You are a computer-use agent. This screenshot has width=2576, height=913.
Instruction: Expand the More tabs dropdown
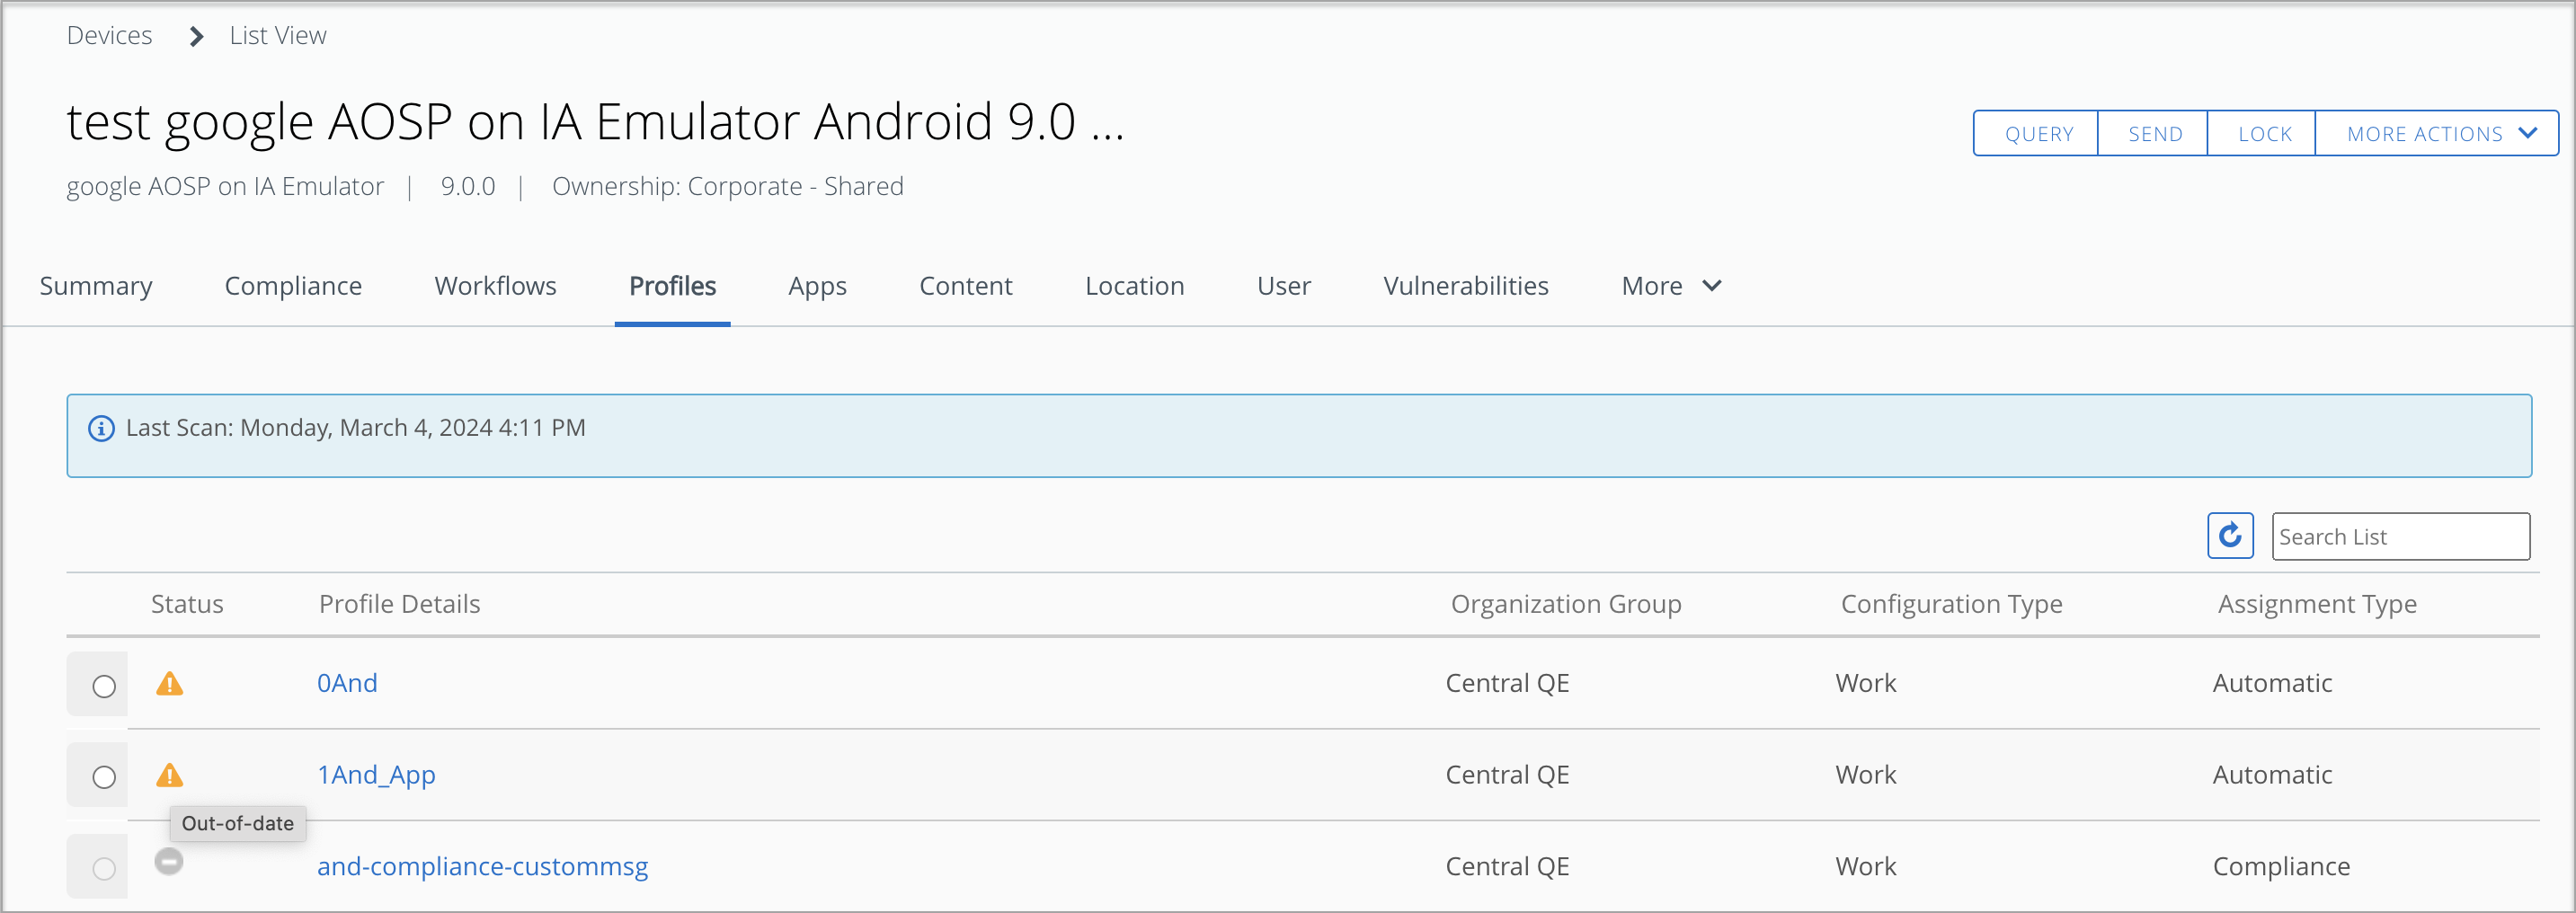point(1671,286)
